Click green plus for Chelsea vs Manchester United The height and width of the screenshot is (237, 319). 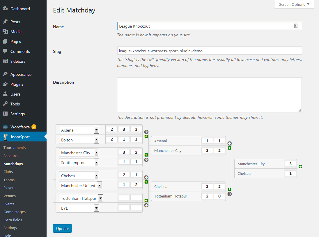coord(146,182)
